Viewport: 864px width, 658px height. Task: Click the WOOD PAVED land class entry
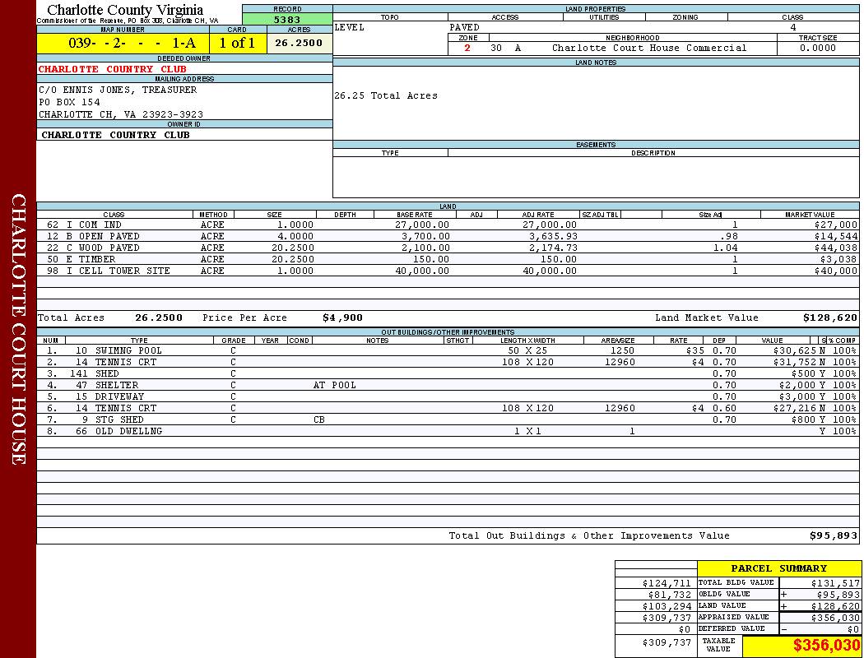pyautogui.click(x=109, y=248)
